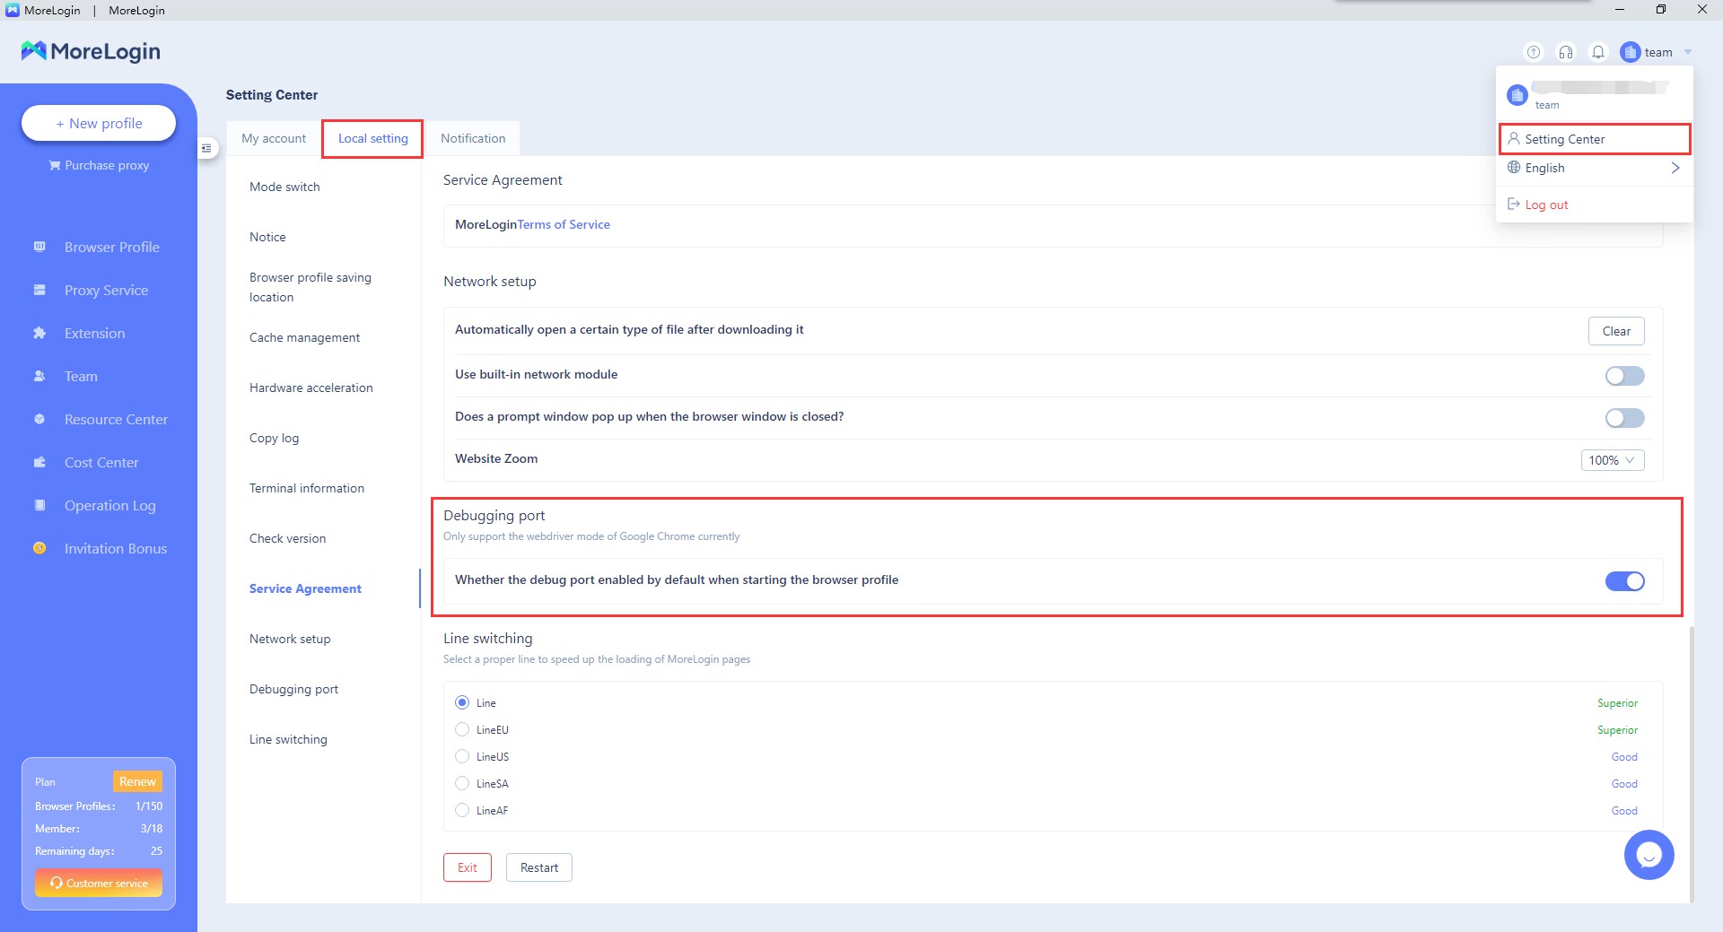Jump to Cache management section
1723x932 pixels.
point(304,337)
